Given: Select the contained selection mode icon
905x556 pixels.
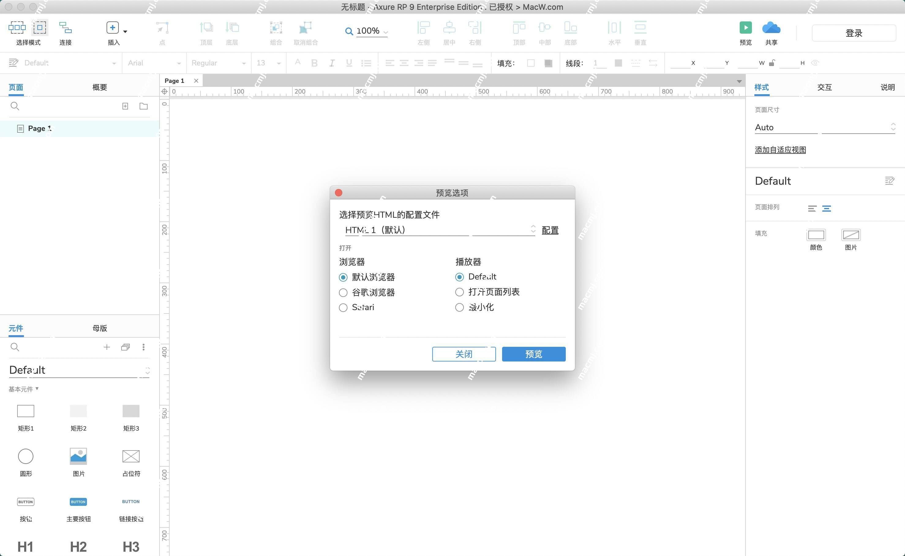Looking at the screenshot, I should click(x=40, y=28).
